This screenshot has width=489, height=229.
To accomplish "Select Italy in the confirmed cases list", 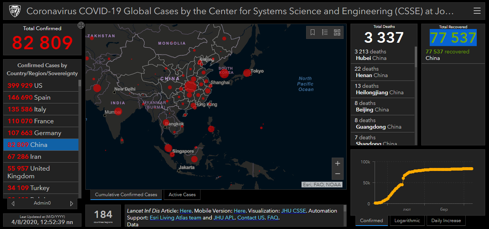I will click(x=41, y=109).
